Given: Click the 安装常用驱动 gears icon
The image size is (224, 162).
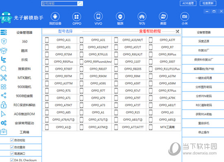Looking at the screenshot, I should (4, 123).
